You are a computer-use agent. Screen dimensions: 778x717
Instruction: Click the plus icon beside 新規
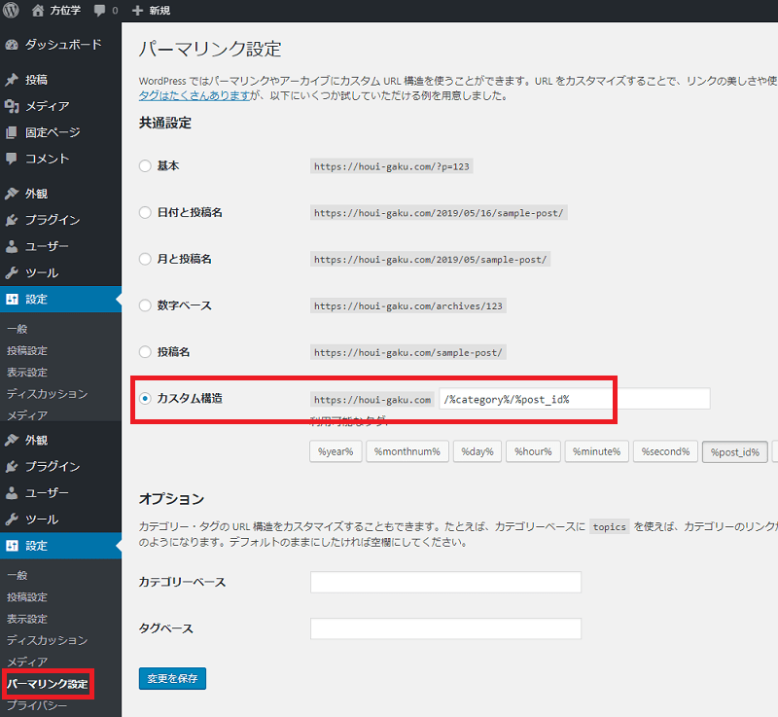click(137, 11)
